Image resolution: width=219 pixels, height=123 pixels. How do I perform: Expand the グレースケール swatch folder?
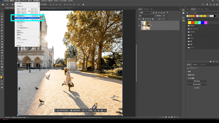(x=187, y=29)
